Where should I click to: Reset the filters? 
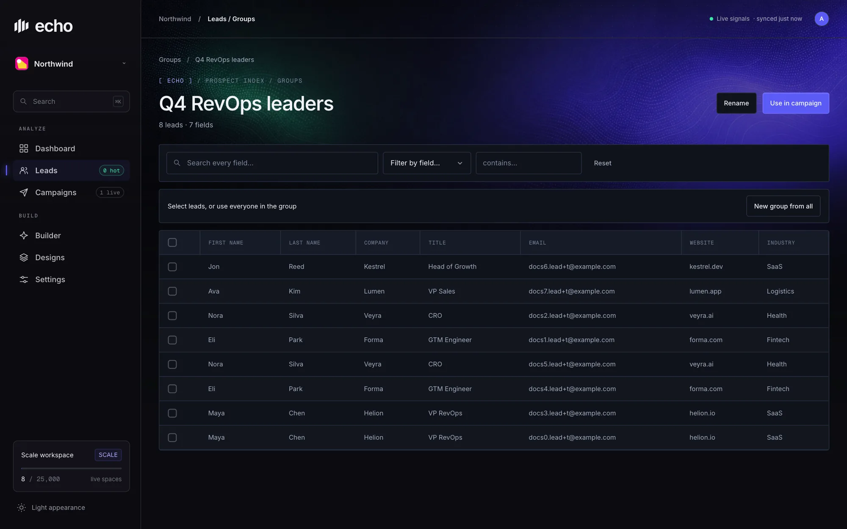tap(602, 163)
